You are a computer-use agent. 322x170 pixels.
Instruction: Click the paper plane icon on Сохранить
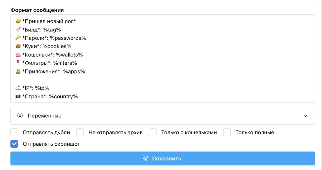coord(145,159)
